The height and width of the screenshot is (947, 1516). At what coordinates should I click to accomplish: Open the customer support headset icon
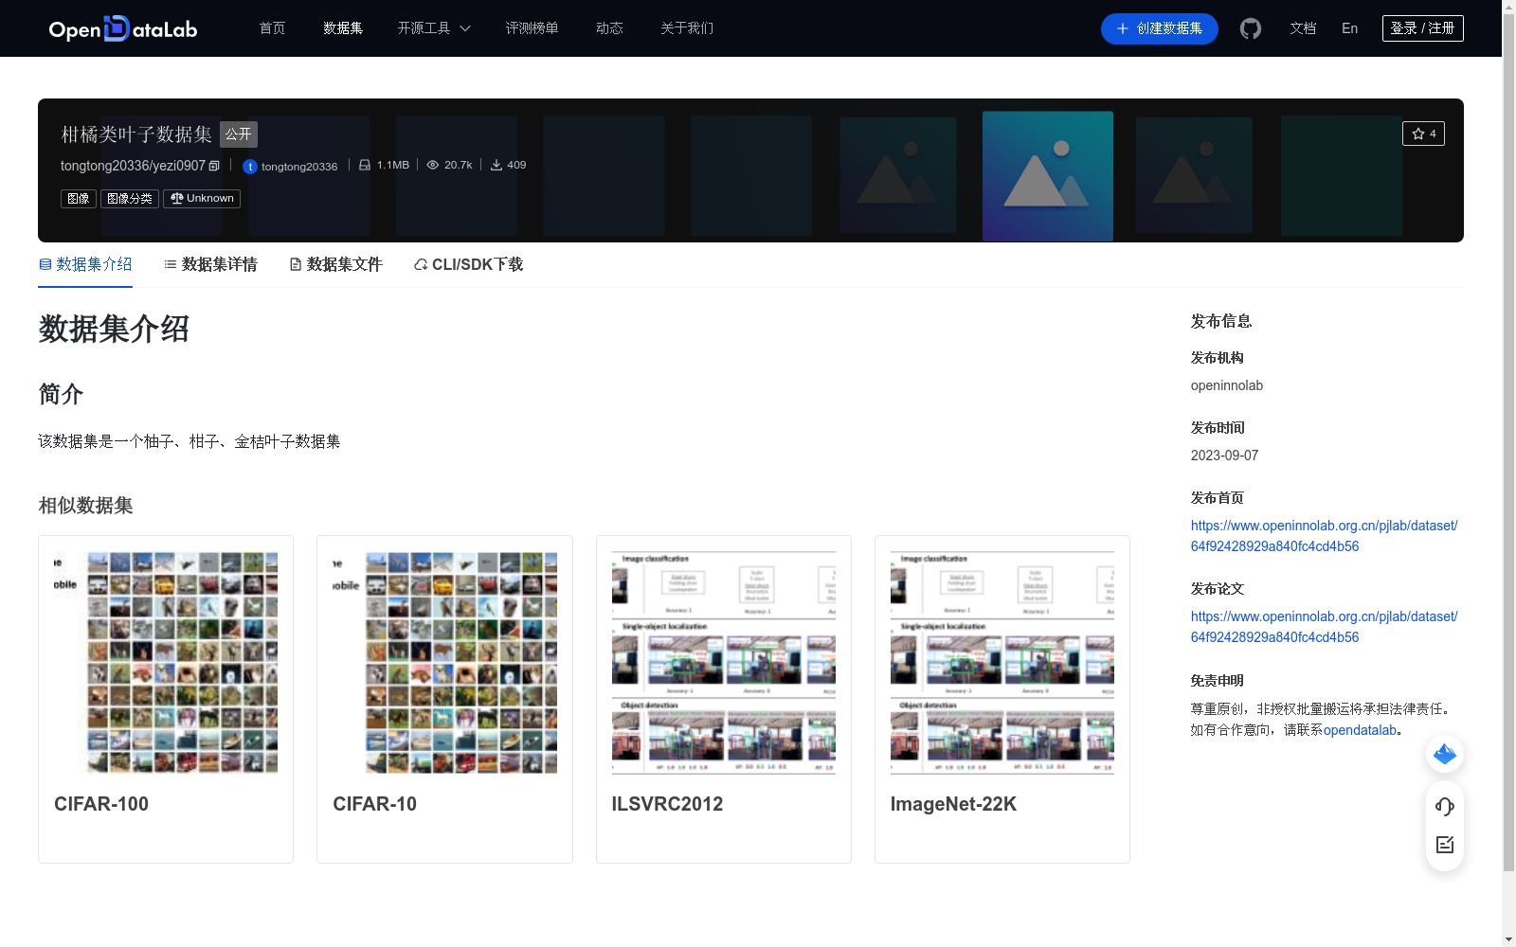click(x=1445, y=806)
